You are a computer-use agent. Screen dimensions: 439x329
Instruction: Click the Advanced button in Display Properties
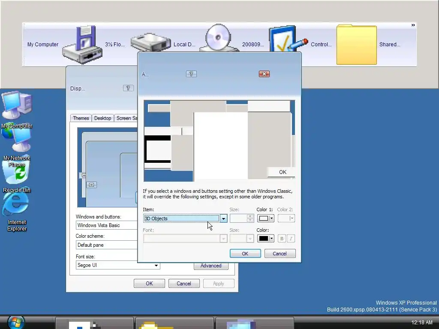point(211,266)
